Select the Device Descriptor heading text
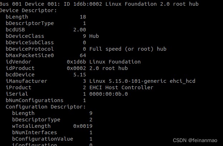The height and width of the screenshot is (146, 223). pyautogui.click(x=28, y=10)
